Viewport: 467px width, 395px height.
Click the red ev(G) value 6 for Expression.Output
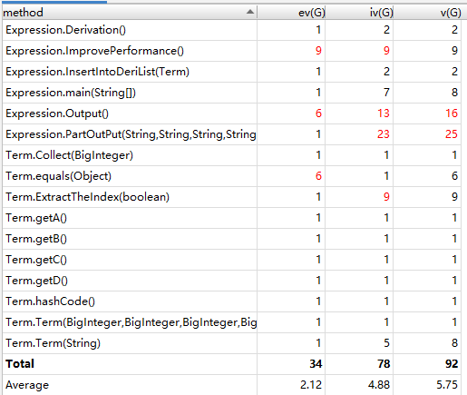point(318,114)
